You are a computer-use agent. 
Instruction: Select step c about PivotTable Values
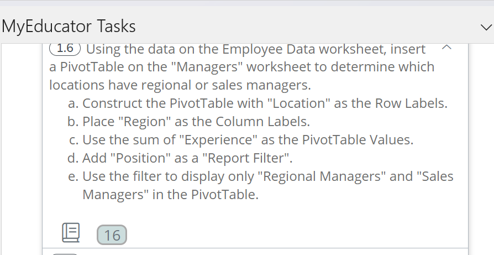click(248, 140)
